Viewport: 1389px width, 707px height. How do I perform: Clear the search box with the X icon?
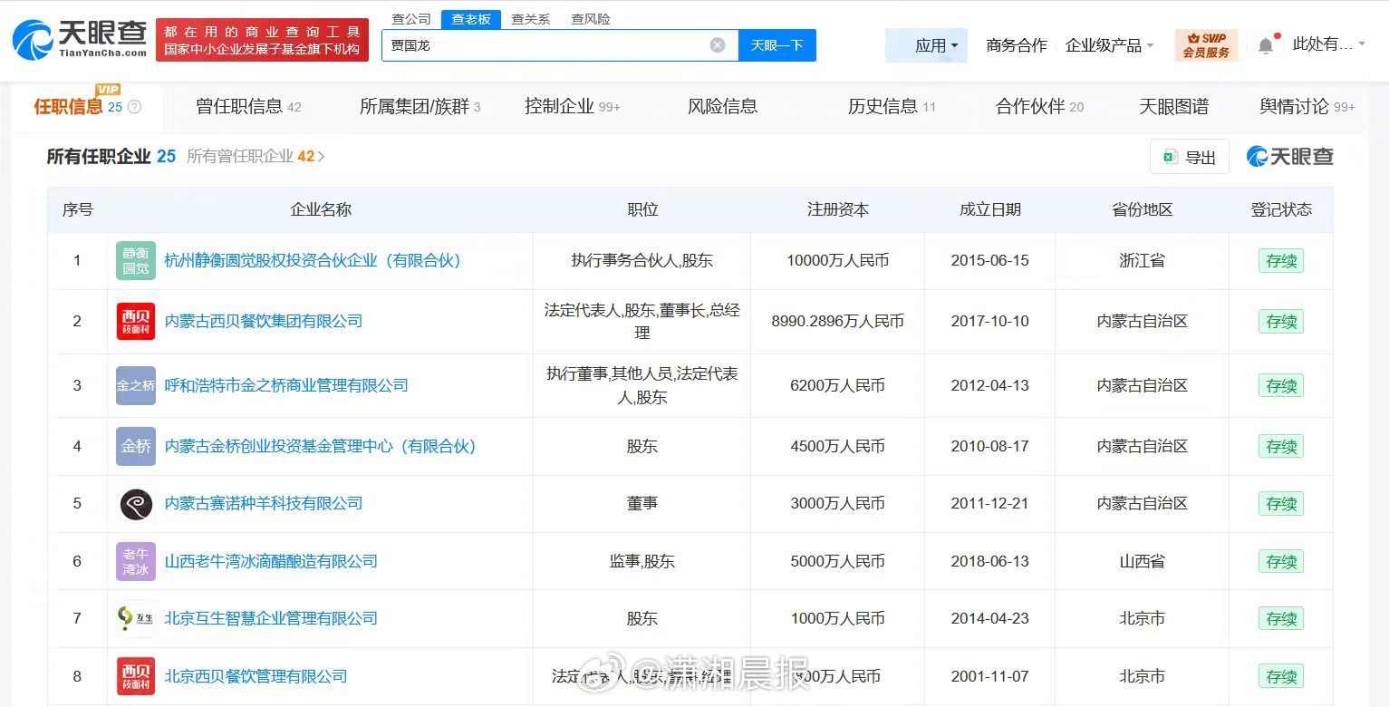(x=718, y=45)
